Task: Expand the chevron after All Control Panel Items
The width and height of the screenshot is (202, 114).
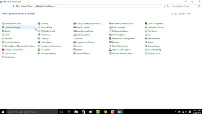Action: tap(55, 6)
